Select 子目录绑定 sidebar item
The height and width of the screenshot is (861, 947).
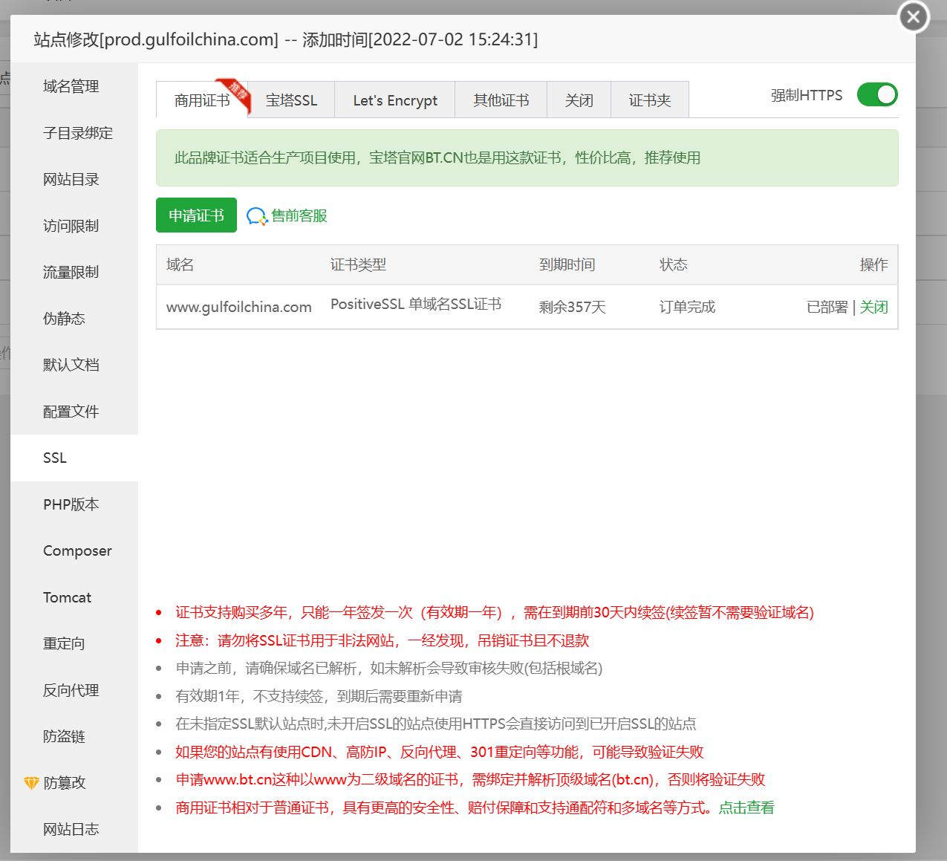pyautogui.click(x=74, y=133)
